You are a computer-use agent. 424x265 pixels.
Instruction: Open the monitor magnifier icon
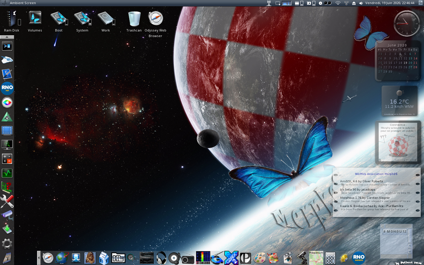(7, 145)
